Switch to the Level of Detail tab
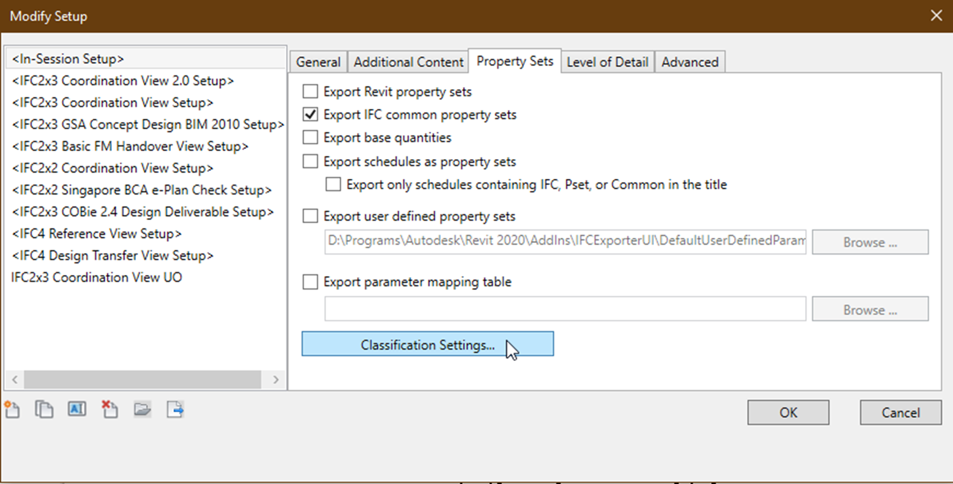Image resolution: width=953 pixels, height=484 pixels. point(607,62)
